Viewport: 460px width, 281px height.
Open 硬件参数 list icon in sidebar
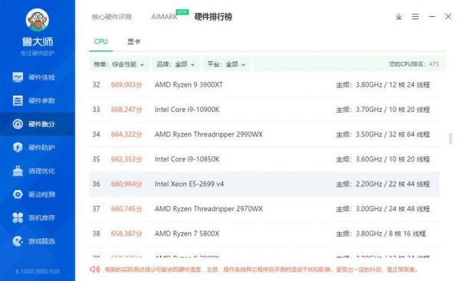point(18,101)
